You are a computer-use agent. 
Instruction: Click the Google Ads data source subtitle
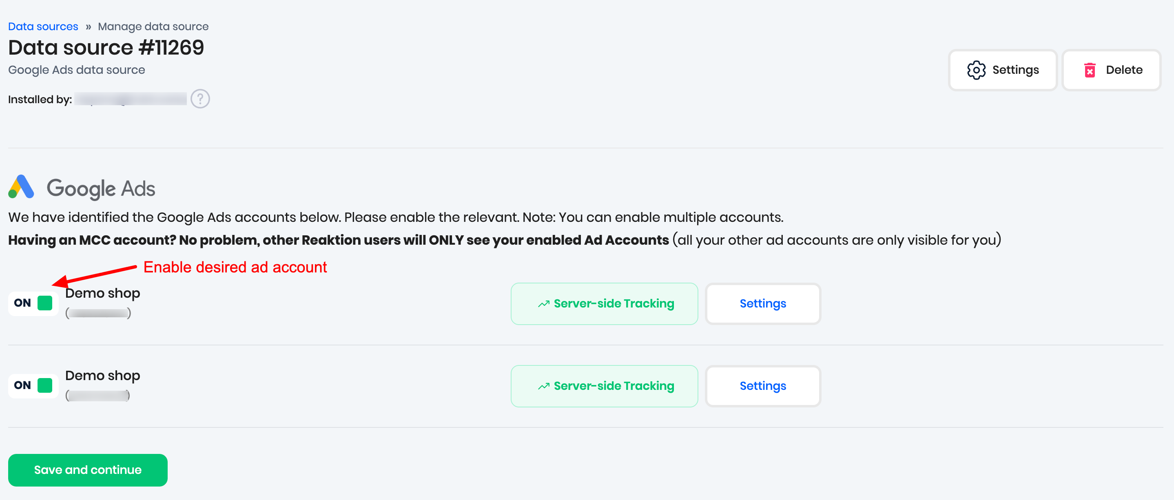[x=77, y=70]
